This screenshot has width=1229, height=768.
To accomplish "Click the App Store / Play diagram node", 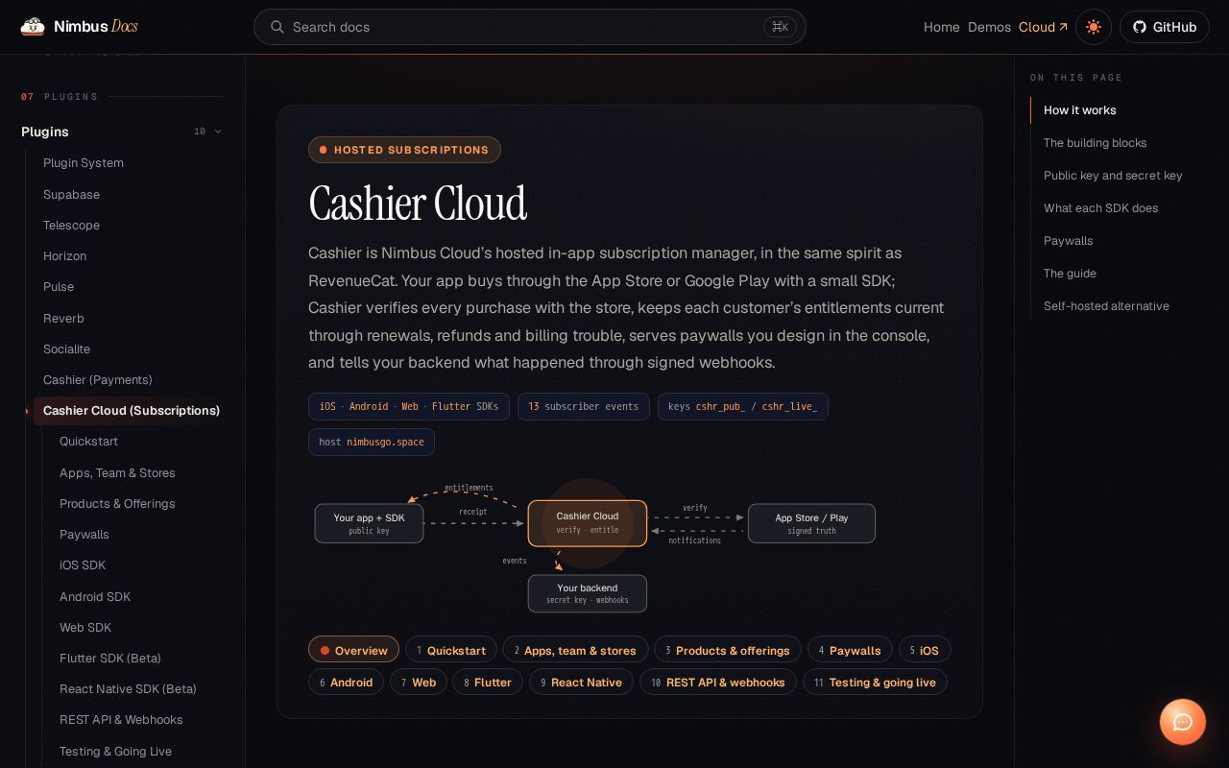I will pyautogui.click(x=811, y=523).
